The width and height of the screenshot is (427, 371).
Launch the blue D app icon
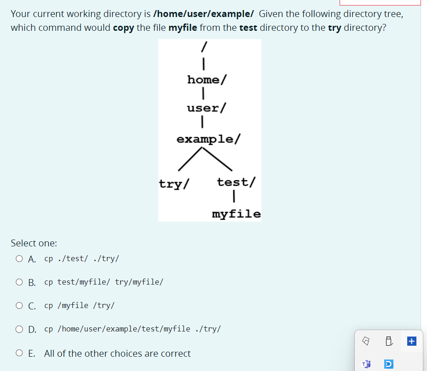pyautogui.click(x=389, y=364)
